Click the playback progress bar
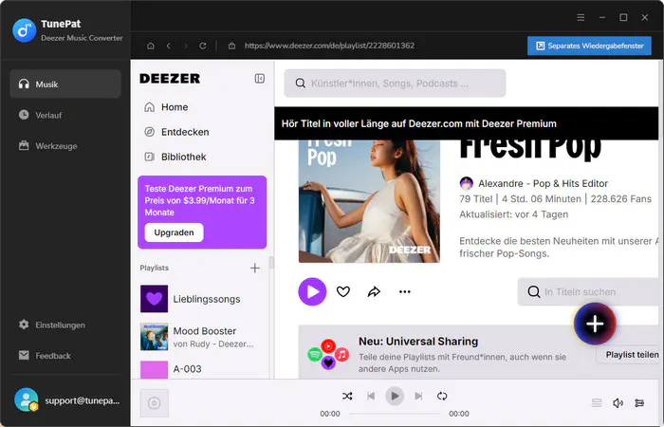Image resolution: width=664 pixels, height=427 pixels. (x=395, y=414)
